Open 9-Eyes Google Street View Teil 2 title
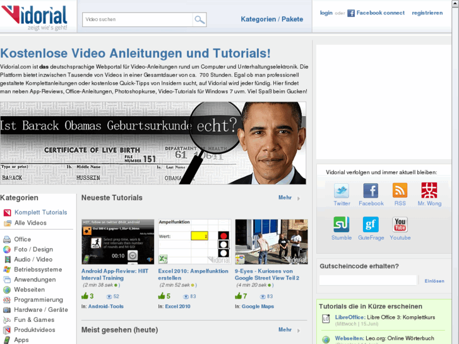459x344 pixels. coord(267,275)
